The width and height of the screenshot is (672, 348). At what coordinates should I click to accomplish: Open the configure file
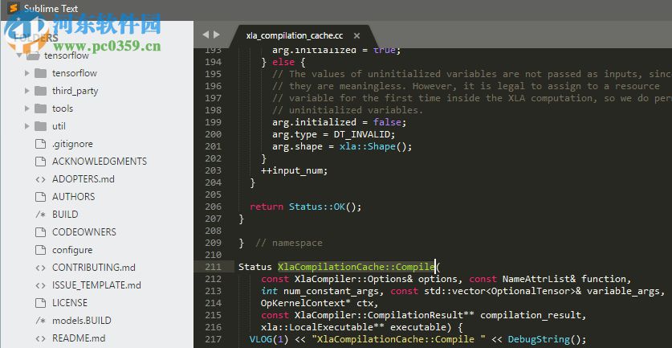tap(72, 250)
